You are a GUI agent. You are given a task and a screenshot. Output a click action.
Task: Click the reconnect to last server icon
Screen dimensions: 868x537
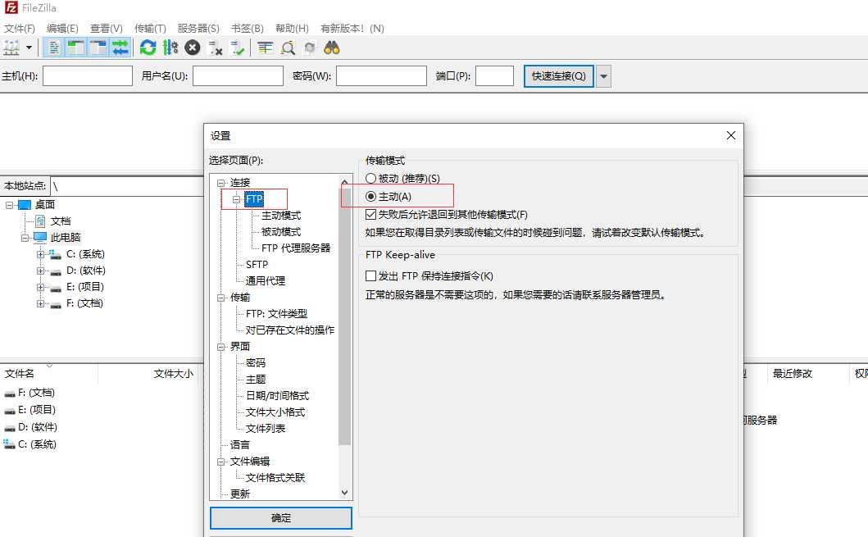(x=238, y=48)
